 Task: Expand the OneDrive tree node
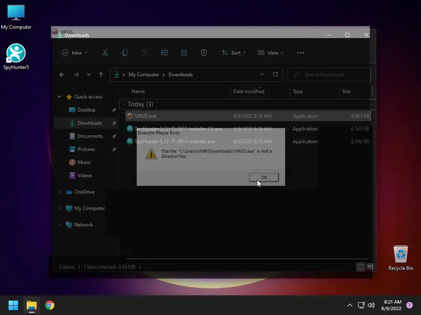[59, 192]
